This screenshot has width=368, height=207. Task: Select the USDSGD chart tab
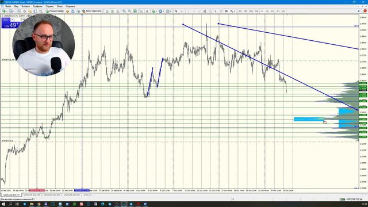pos(52,195)
